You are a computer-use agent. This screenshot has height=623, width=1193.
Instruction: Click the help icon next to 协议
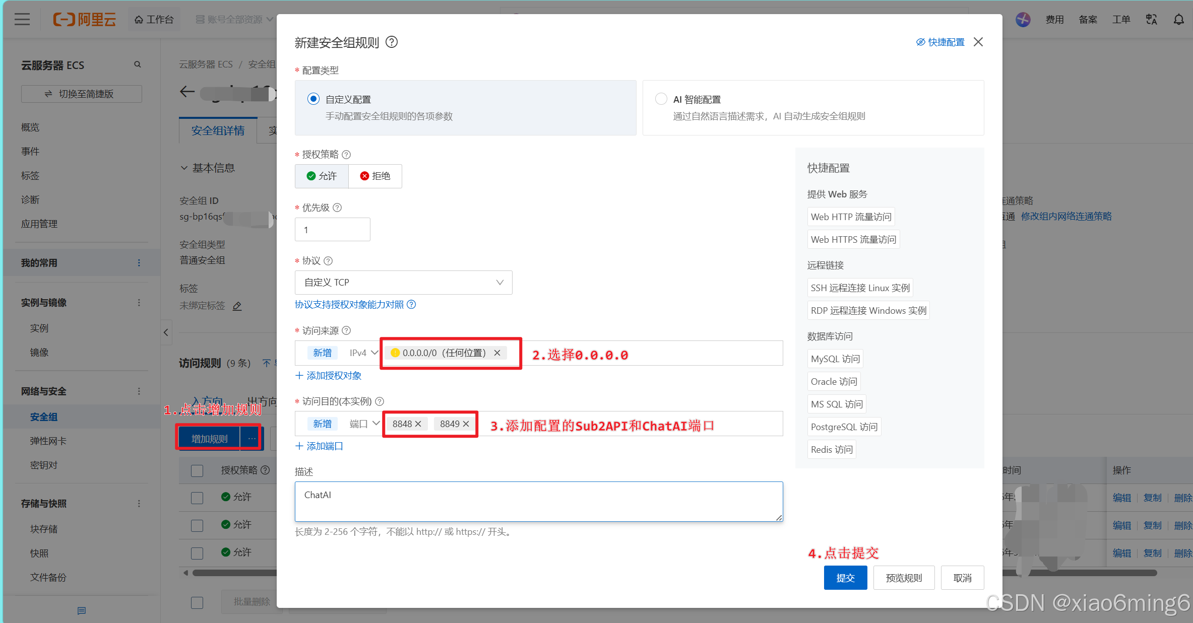(328, 261)
